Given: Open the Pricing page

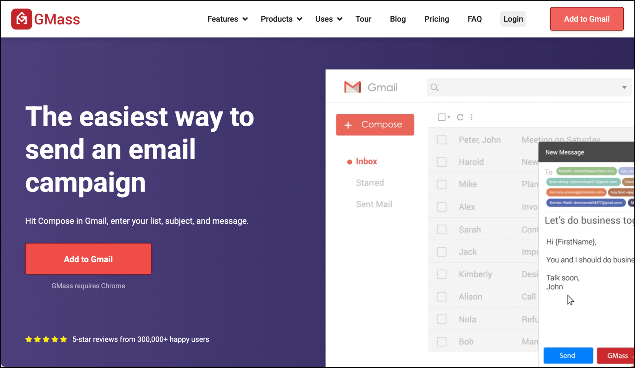Looking at the screenshot, I should pyautogui.click(x=436, y=19).
